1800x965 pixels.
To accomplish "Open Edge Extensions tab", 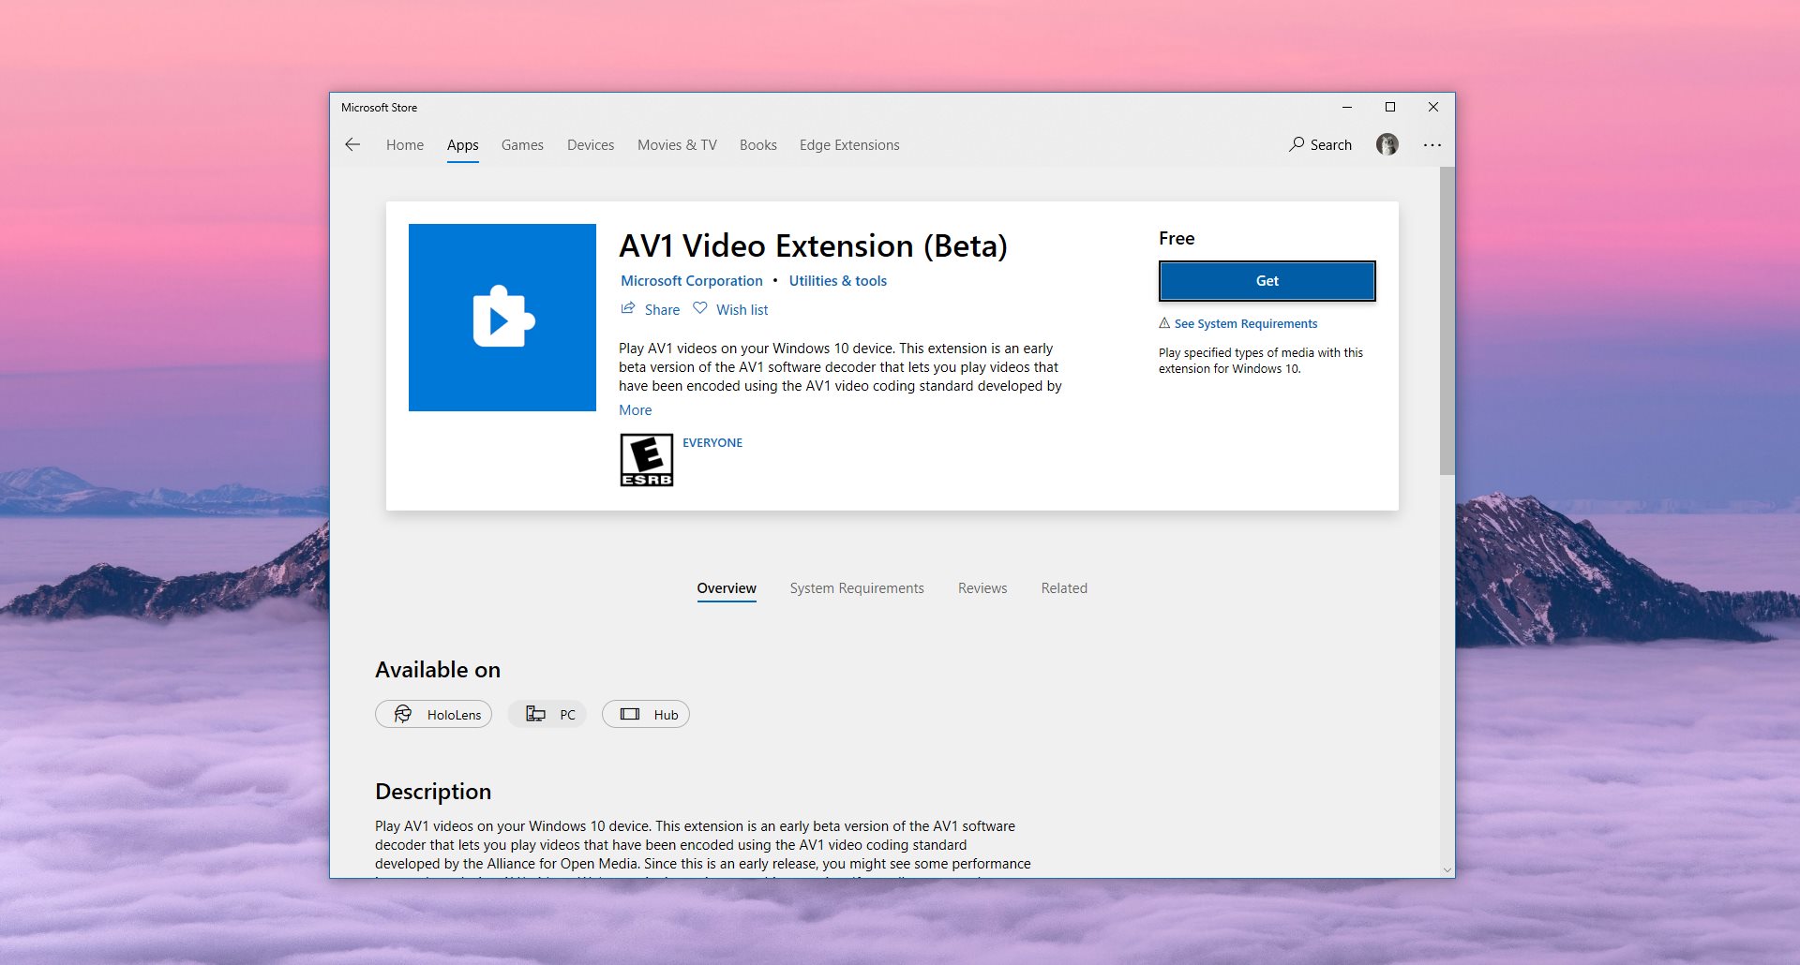I will (x=849, y=145).
